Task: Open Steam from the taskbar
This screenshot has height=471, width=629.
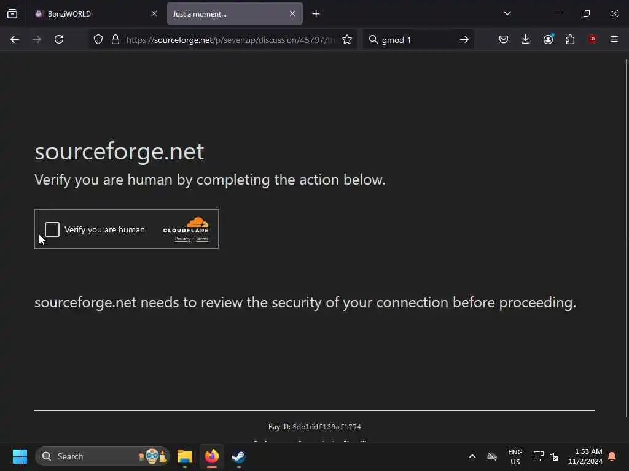Action: pos(239,456)
